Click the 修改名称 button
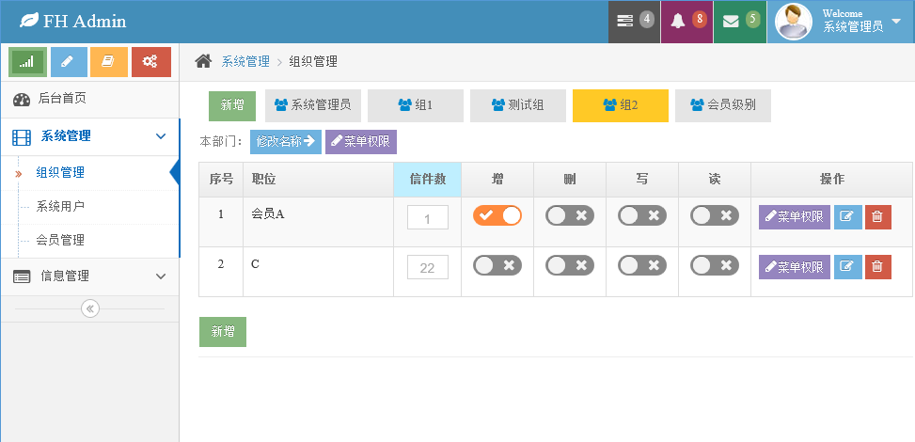Screen dimensions: 915x442 (286, 142)
